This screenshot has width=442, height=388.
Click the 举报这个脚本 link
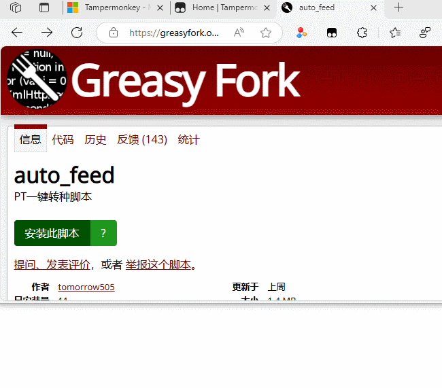(158, 265)
